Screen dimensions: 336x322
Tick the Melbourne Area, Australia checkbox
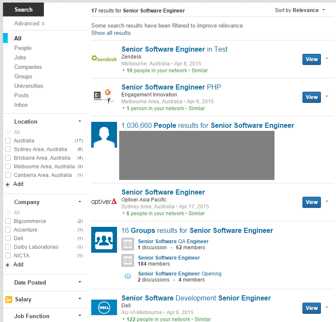[x=8, y=167]
